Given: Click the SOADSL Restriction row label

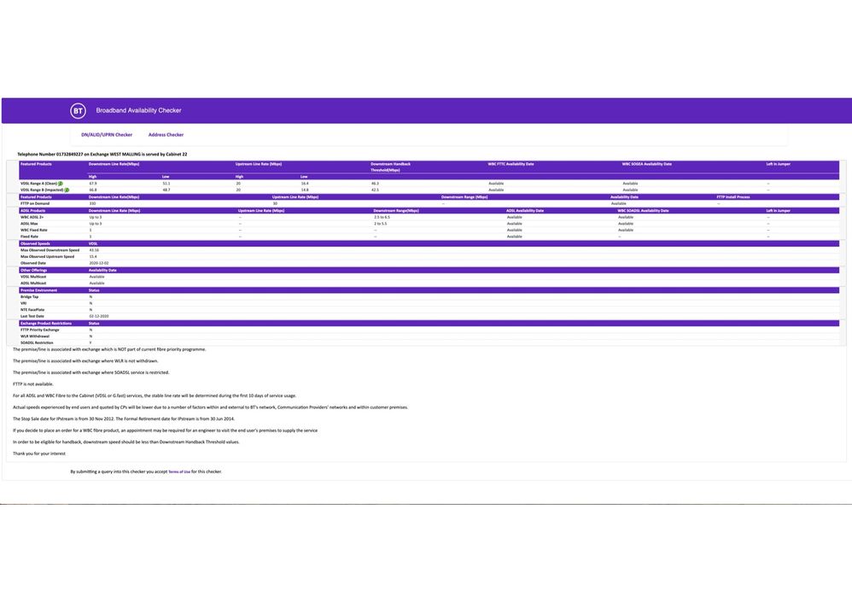Looking at the screenshot, I should click(37, 342).
